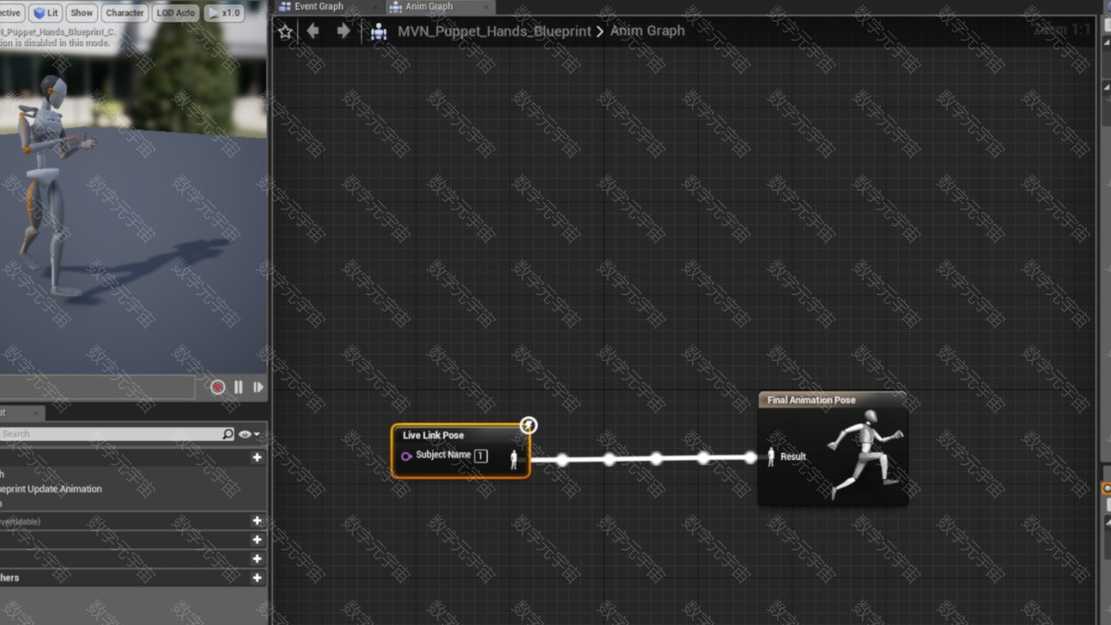Open the Lit view mode dropdown
This screenshot has width=1111, height=625.
coord(45,13)
